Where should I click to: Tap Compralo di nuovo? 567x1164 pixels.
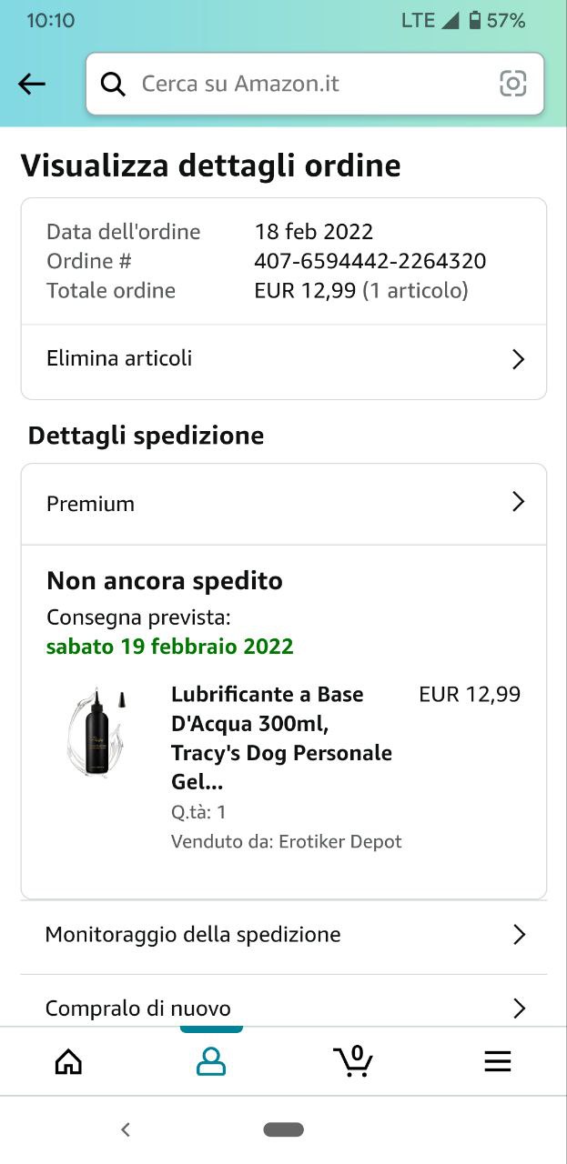(x=138, y=1008)
